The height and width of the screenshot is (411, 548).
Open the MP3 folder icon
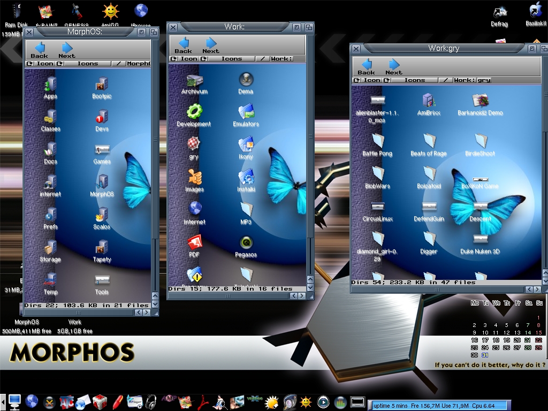pyautogui.click(x=246, y=213)
